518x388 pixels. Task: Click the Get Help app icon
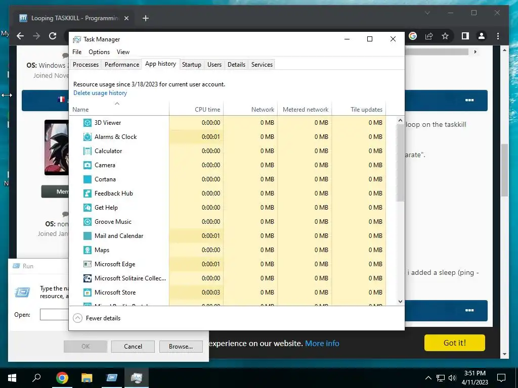coord(87,208)
